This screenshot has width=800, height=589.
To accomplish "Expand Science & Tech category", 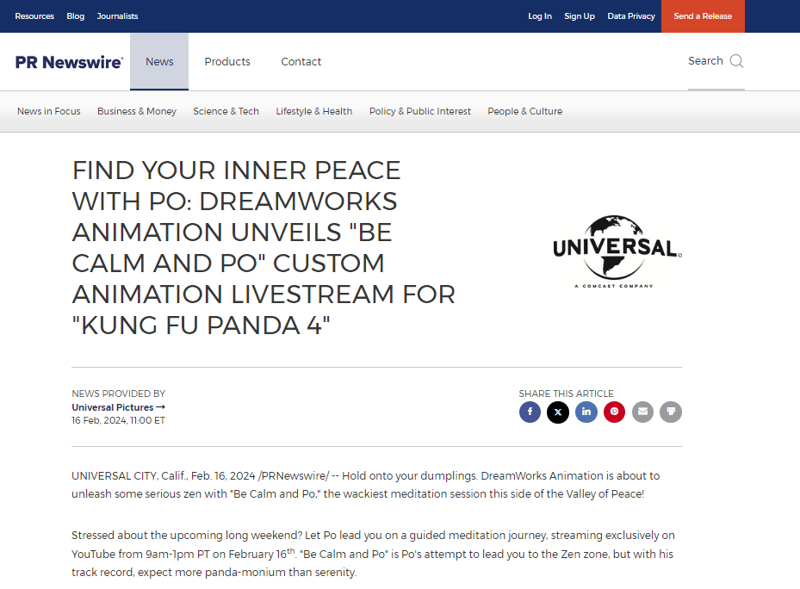I will click(226, 111).
